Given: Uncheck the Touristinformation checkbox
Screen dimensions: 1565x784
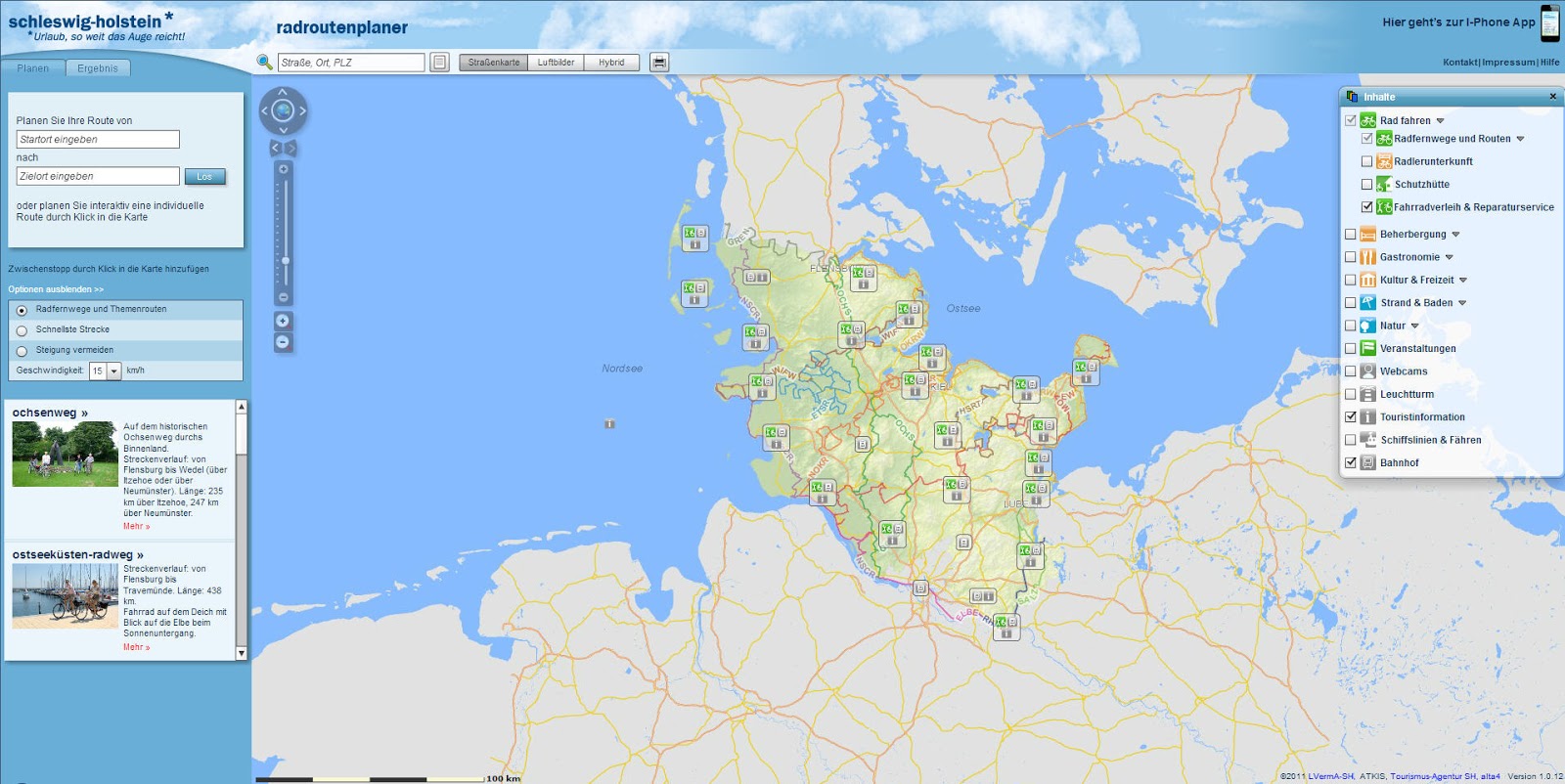Looking at the screenshot, I should pos(1351,417).
